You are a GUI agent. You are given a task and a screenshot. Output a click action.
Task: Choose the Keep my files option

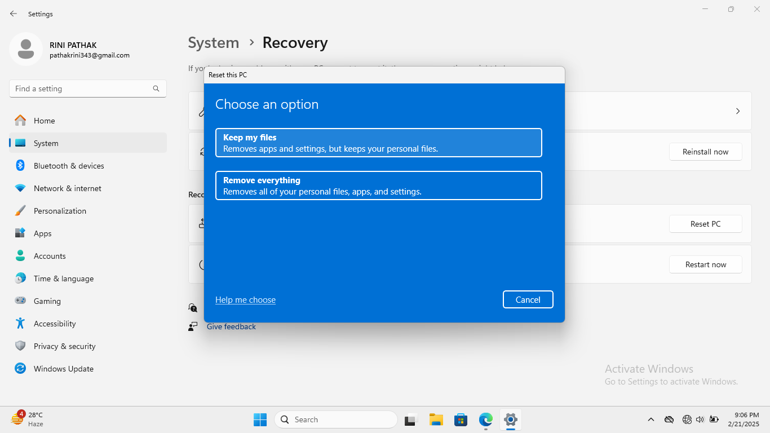click(x=378, y=143)
